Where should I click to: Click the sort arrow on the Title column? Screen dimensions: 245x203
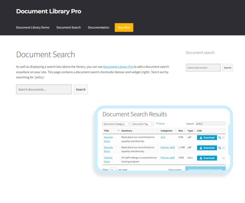[x=118, y=131]
